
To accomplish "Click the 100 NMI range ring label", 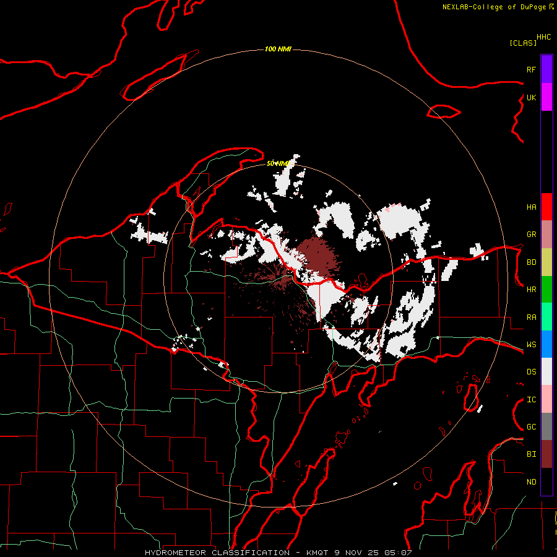I will (278, 49).
